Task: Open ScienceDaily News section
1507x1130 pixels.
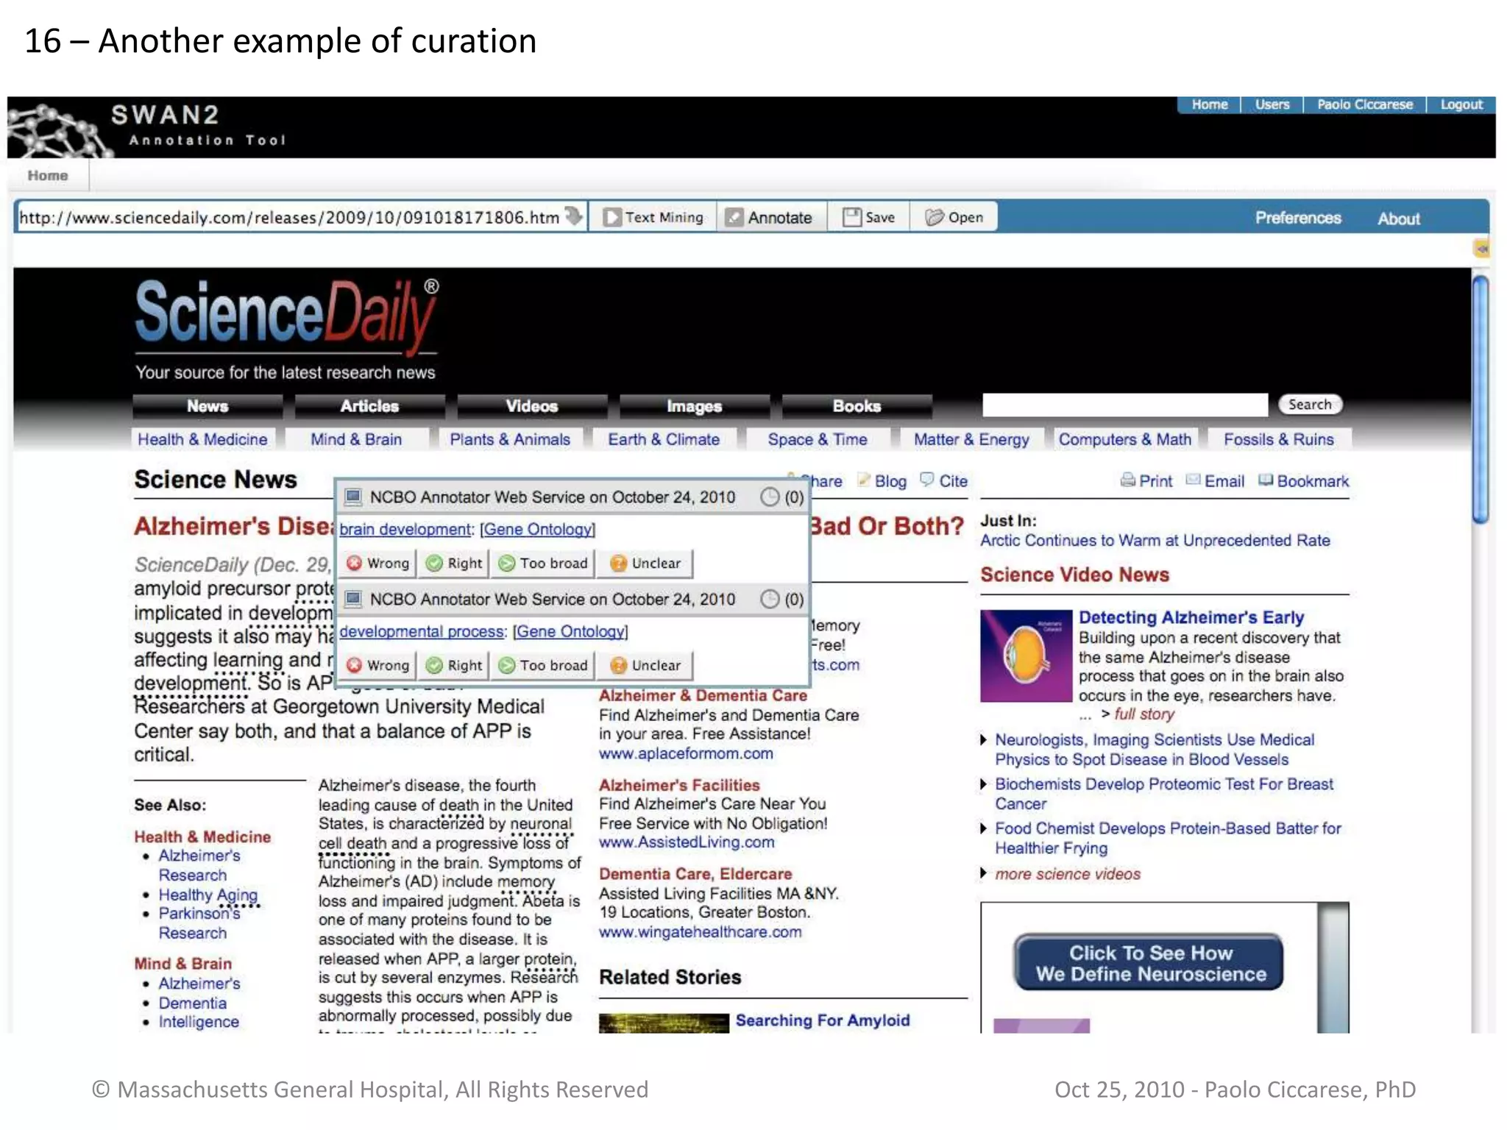Action: tap(208, 406)
